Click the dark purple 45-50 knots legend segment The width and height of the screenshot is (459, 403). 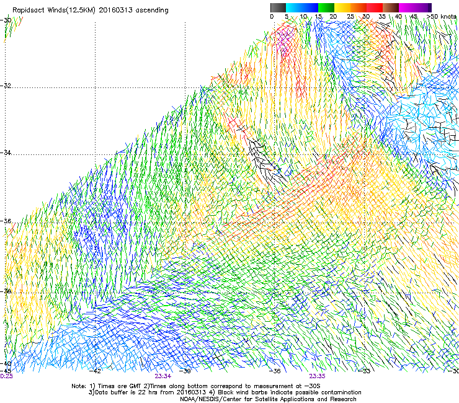click(x=423, y=7)
